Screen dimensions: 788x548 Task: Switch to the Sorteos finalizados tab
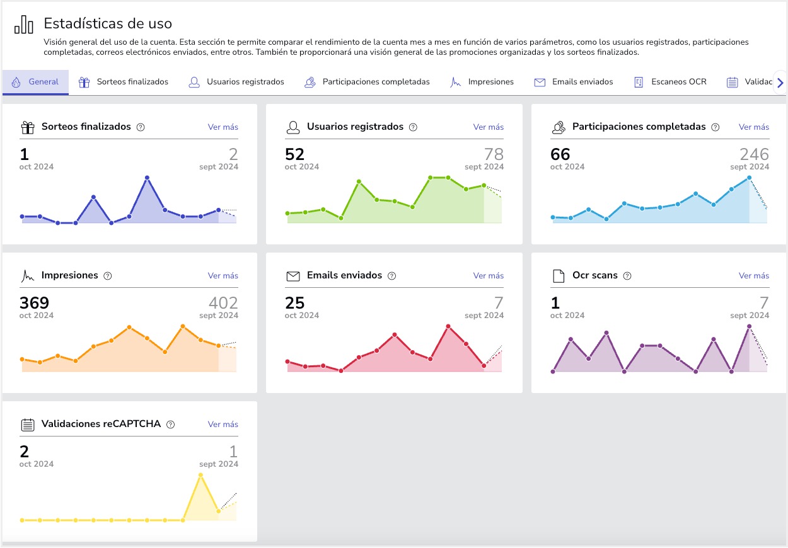tap(124, 82)
